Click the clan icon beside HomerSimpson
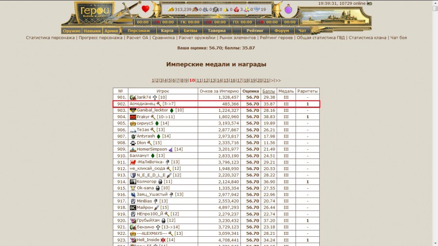438x246 pixels. pyautogui.click(x=133, y=149)
